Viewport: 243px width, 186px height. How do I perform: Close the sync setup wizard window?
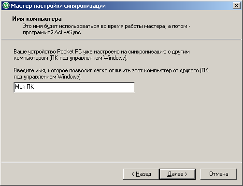coord(236,6)
